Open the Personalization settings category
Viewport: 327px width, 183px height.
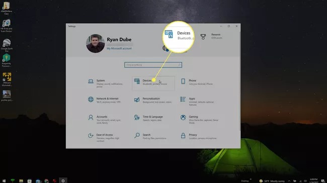click(x=153, y=100)
